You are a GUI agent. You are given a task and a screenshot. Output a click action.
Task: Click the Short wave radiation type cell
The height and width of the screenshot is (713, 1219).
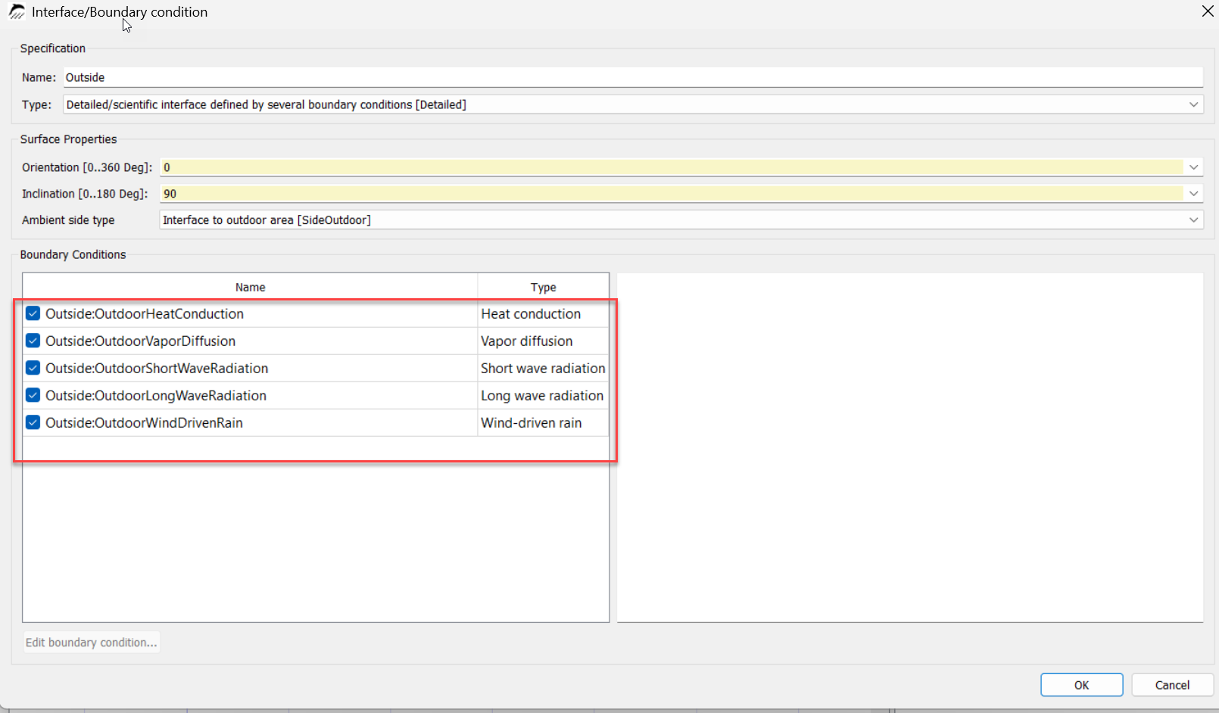pos(543,368)
